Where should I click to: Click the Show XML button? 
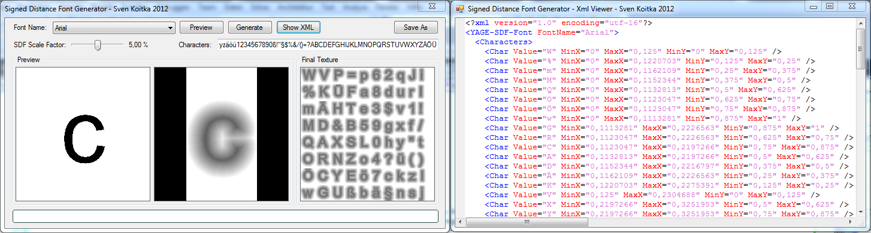(x=298, y=27)
